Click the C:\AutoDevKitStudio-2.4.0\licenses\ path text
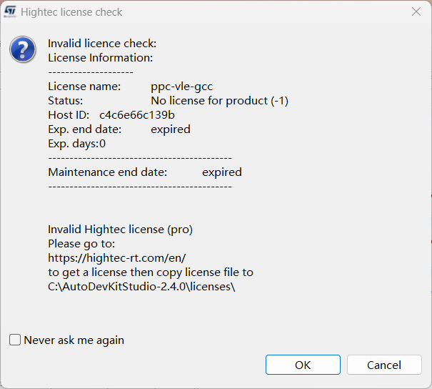This screenshot has width=432, height=389. tap(141, 287)
